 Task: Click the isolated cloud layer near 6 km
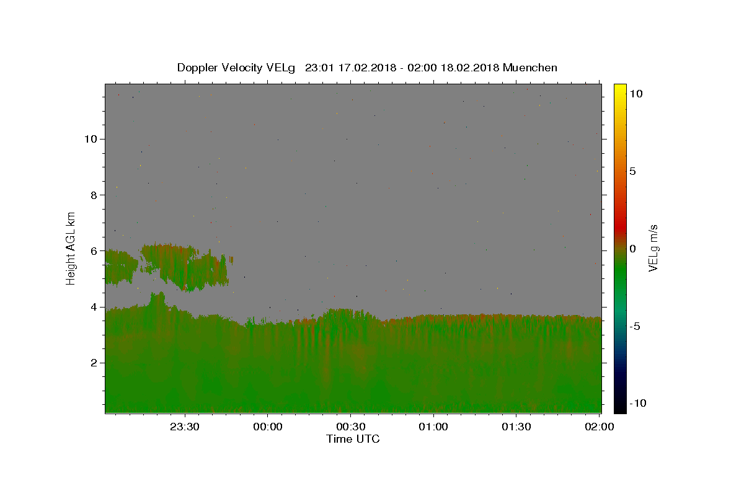point(169,267)
